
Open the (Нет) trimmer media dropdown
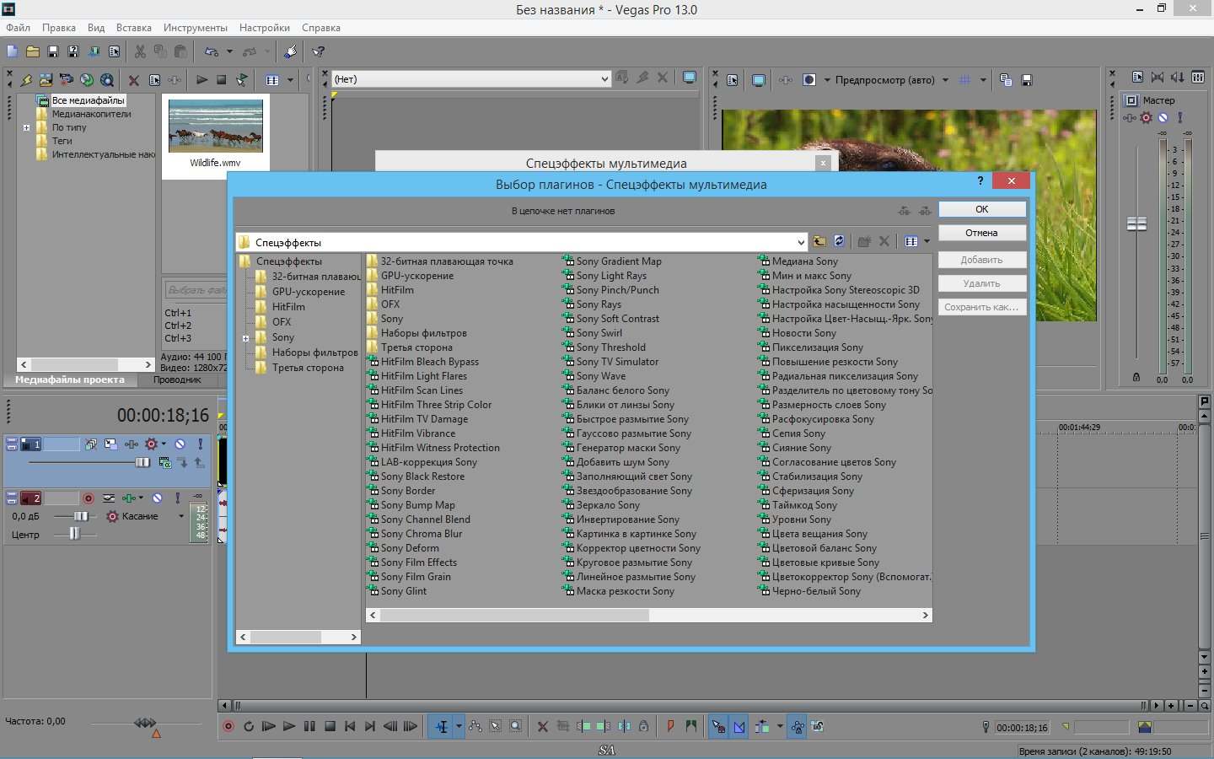(x=604, y=79)
